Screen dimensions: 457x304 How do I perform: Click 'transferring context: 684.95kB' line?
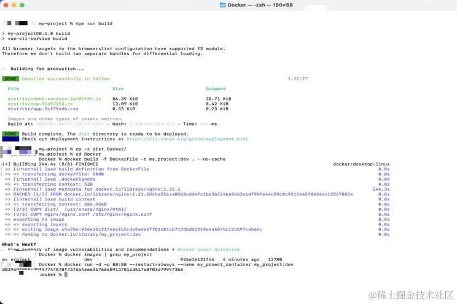[x=64, y=204]
